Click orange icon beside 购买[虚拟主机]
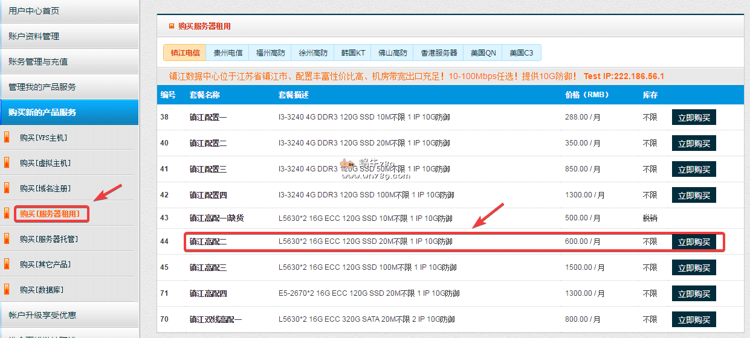 coord(7,163)
